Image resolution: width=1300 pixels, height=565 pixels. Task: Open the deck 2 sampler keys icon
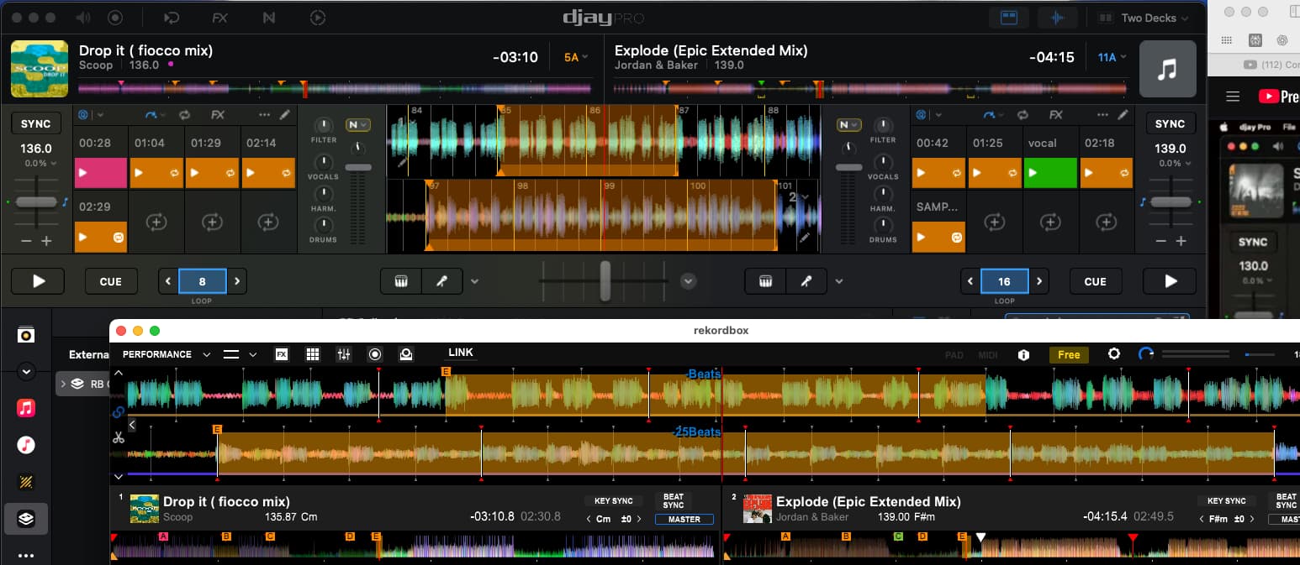[766, 281]
